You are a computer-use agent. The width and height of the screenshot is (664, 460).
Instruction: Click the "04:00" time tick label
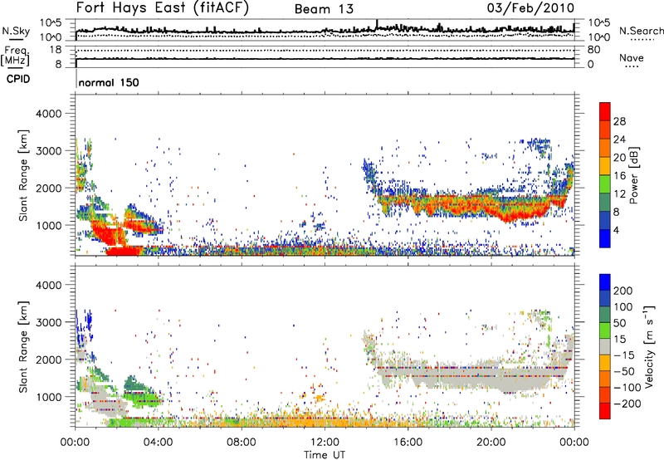(159, 443)
